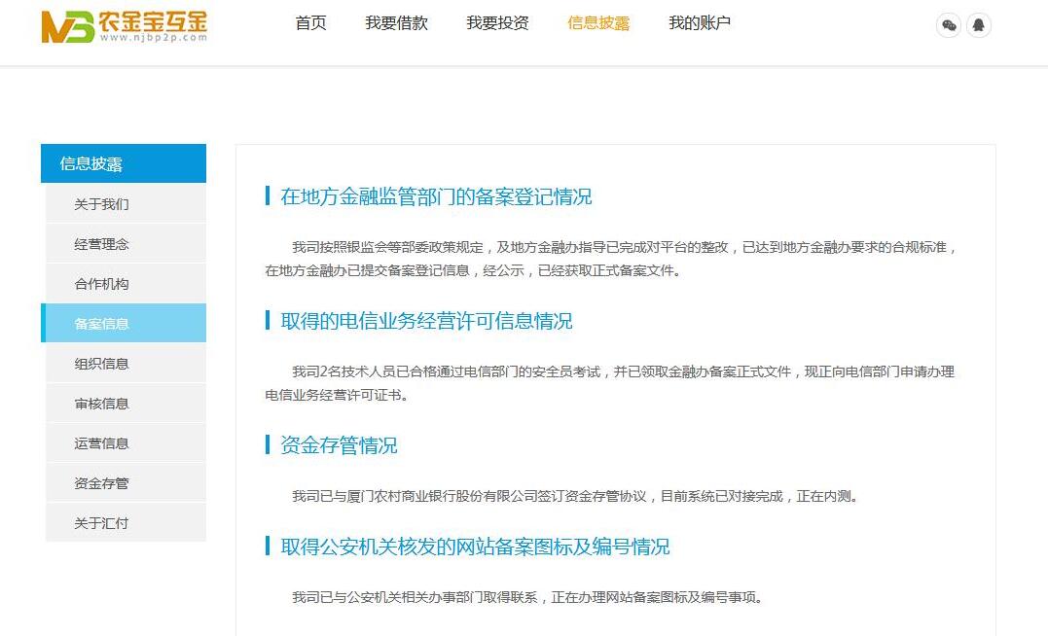Viewport: 1048px width, 636px height.
Task: Open 关于我们 in the sidebar
Action: (102, 204)
